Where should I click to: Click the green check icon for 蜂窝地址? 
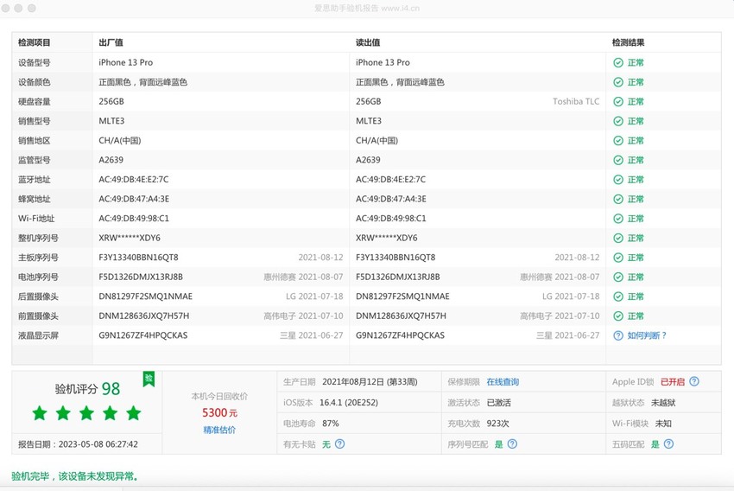click(618, 199)
